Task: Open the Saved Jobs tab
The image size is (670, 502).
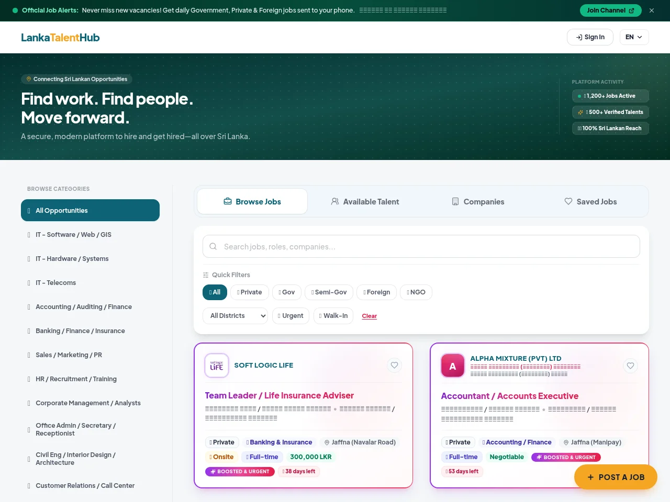Action: coord(590,201)
